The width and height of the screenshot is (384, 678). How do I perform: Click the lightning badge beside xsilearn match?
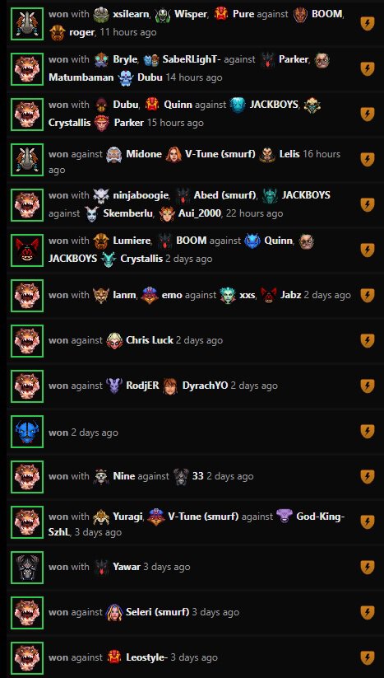(368, 24)
